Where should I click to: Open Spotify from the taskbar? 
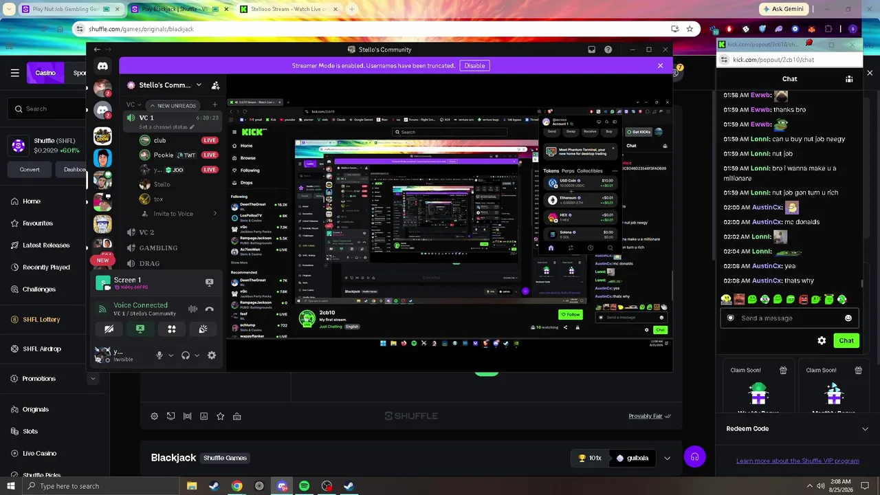pyautogui.click(x=304, y=486)
